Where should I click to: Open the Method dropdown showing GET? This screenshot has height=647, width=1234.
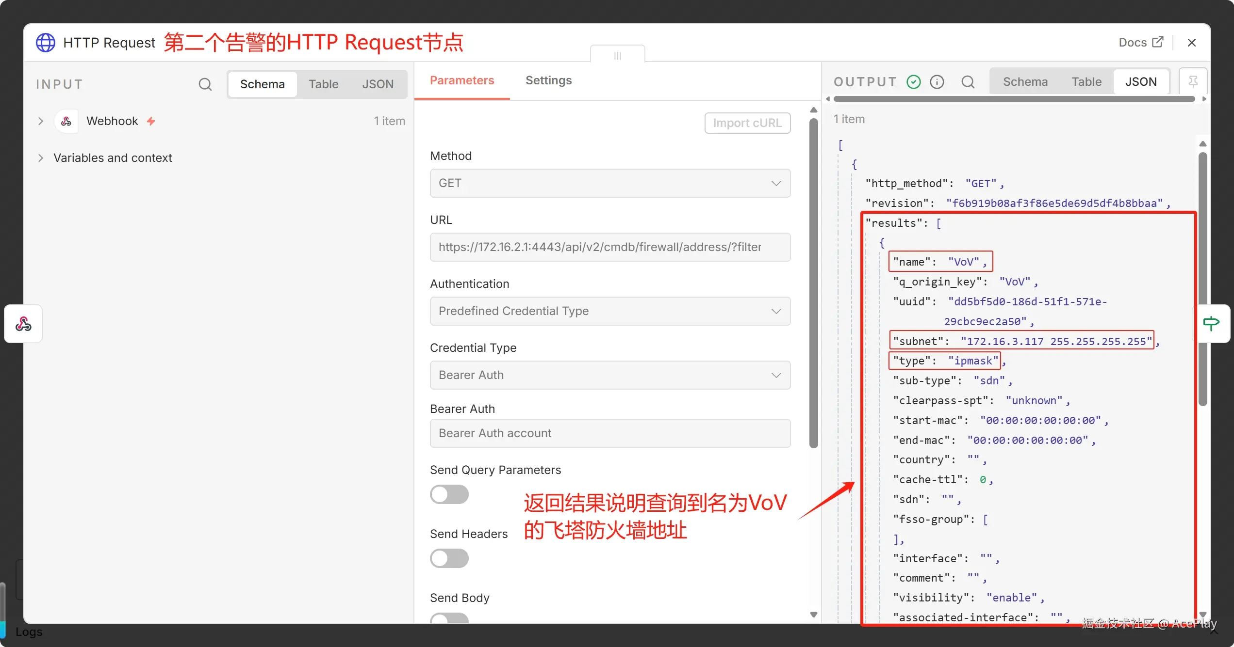610,183
